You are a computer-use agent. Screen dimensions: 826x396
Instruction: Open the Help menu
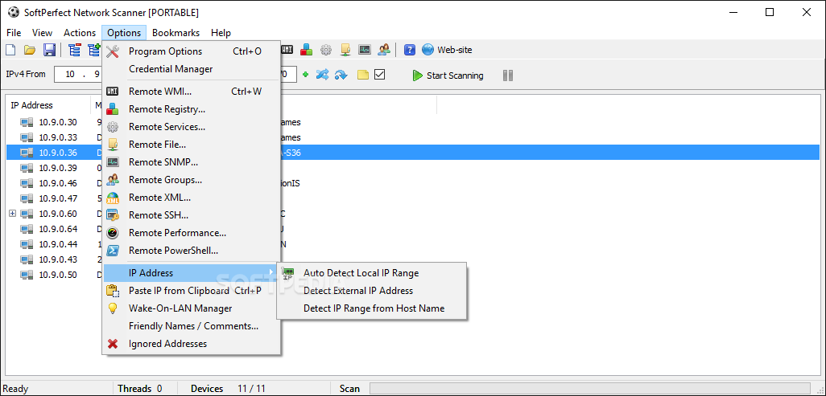click(221, 33)
